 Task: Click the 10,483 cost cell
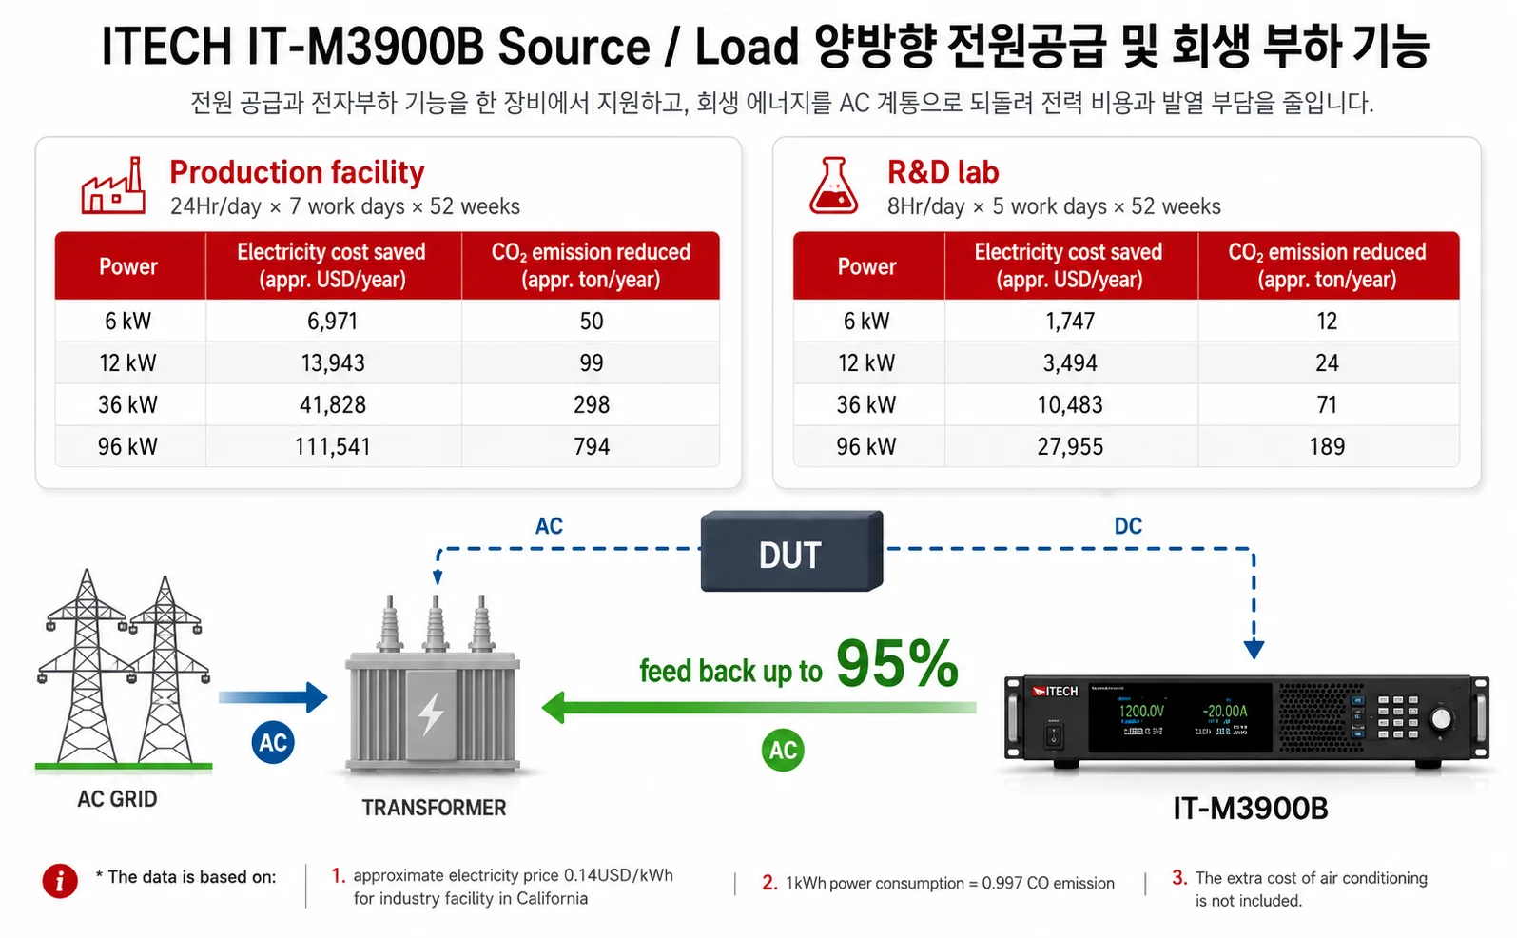(x=1071, y=405)
